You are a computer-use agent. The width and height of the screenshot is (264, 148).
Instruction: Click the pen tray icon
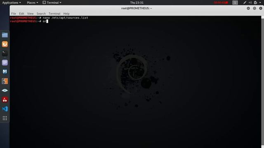(x=245, y=2)
